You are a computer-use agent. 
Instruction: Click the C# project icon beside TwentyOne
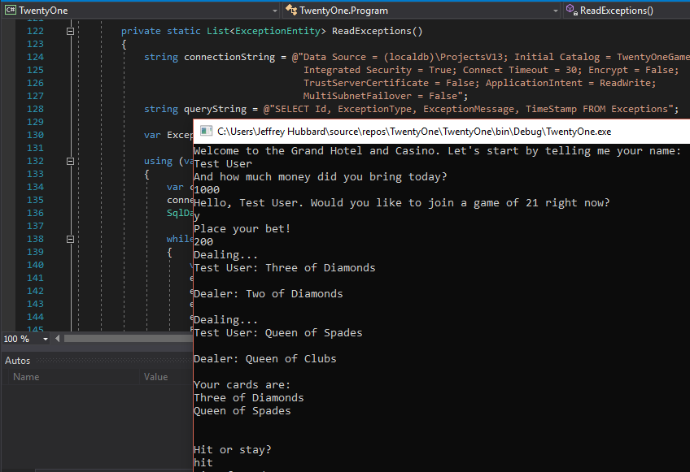[x=10, y=10]
